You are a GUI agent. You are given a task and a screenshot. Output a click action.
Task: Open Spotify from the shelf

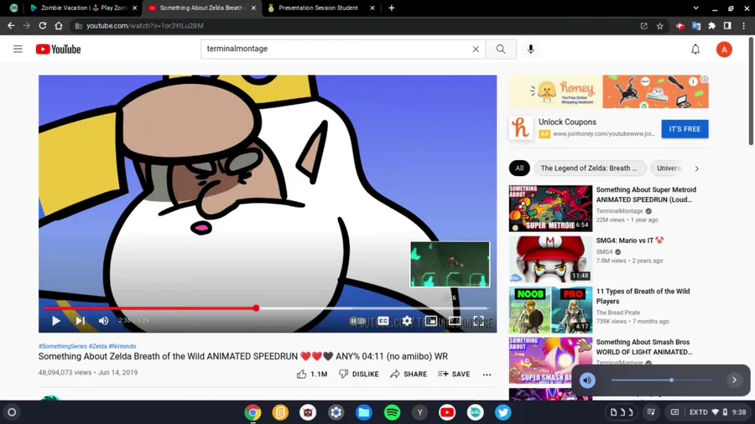coord(392,412)
